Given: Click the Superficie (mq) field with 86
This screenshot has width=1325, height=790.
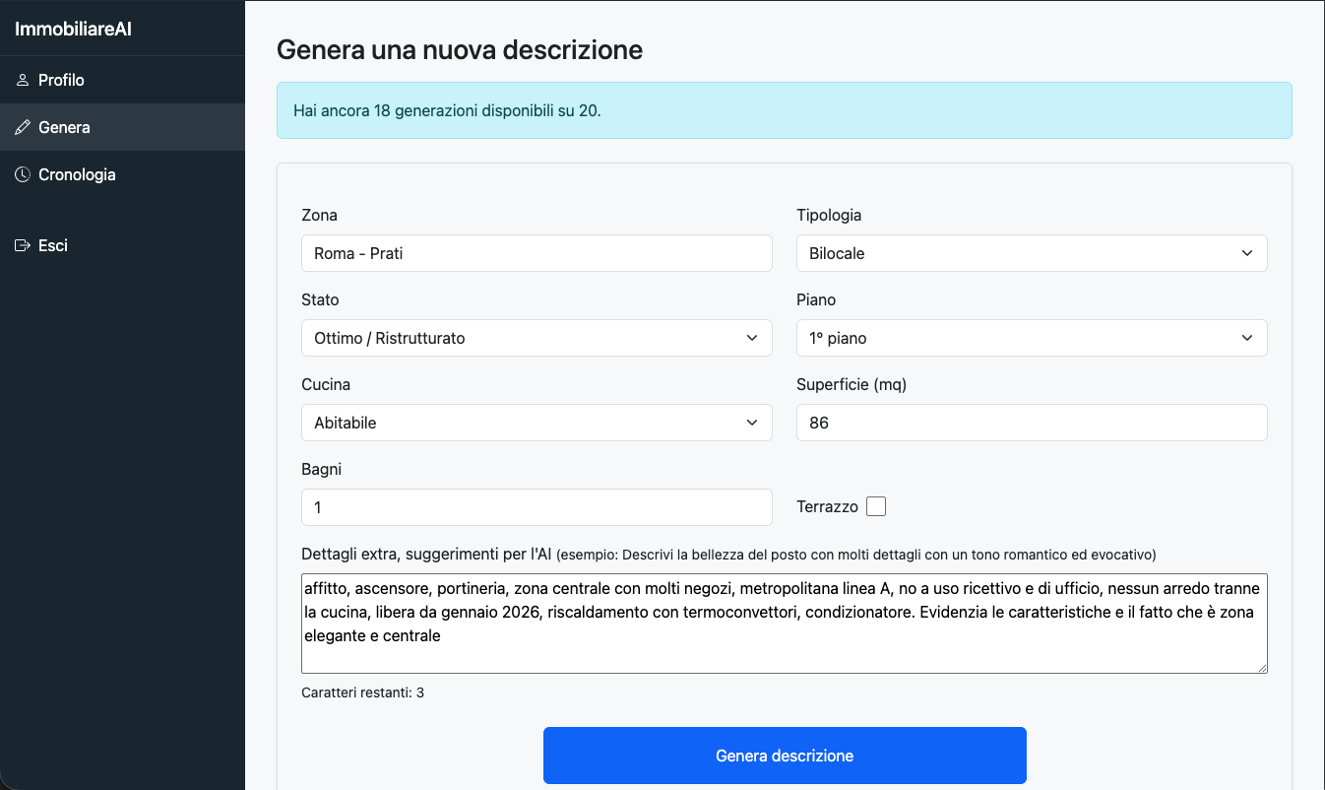Looking at the screenshot, I should pyautogui.click(x=1032, y=423).
